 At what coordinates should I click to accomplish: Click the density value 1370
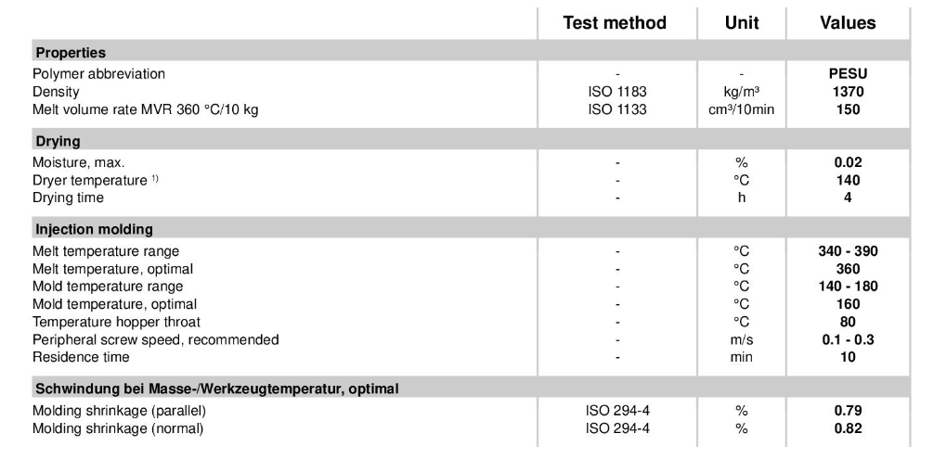848,92
